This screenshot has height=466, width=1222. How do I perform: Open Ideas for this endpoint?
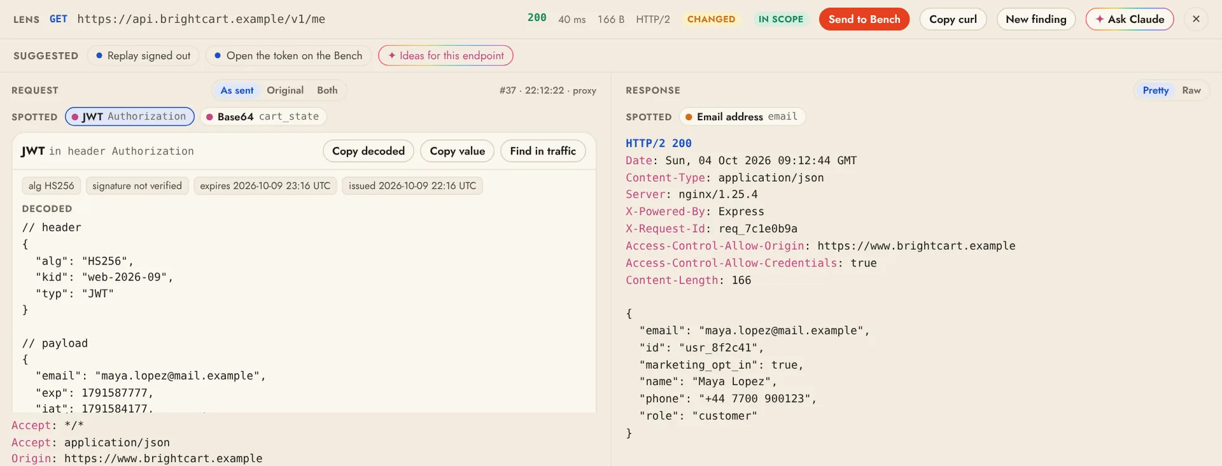point(446,55)
